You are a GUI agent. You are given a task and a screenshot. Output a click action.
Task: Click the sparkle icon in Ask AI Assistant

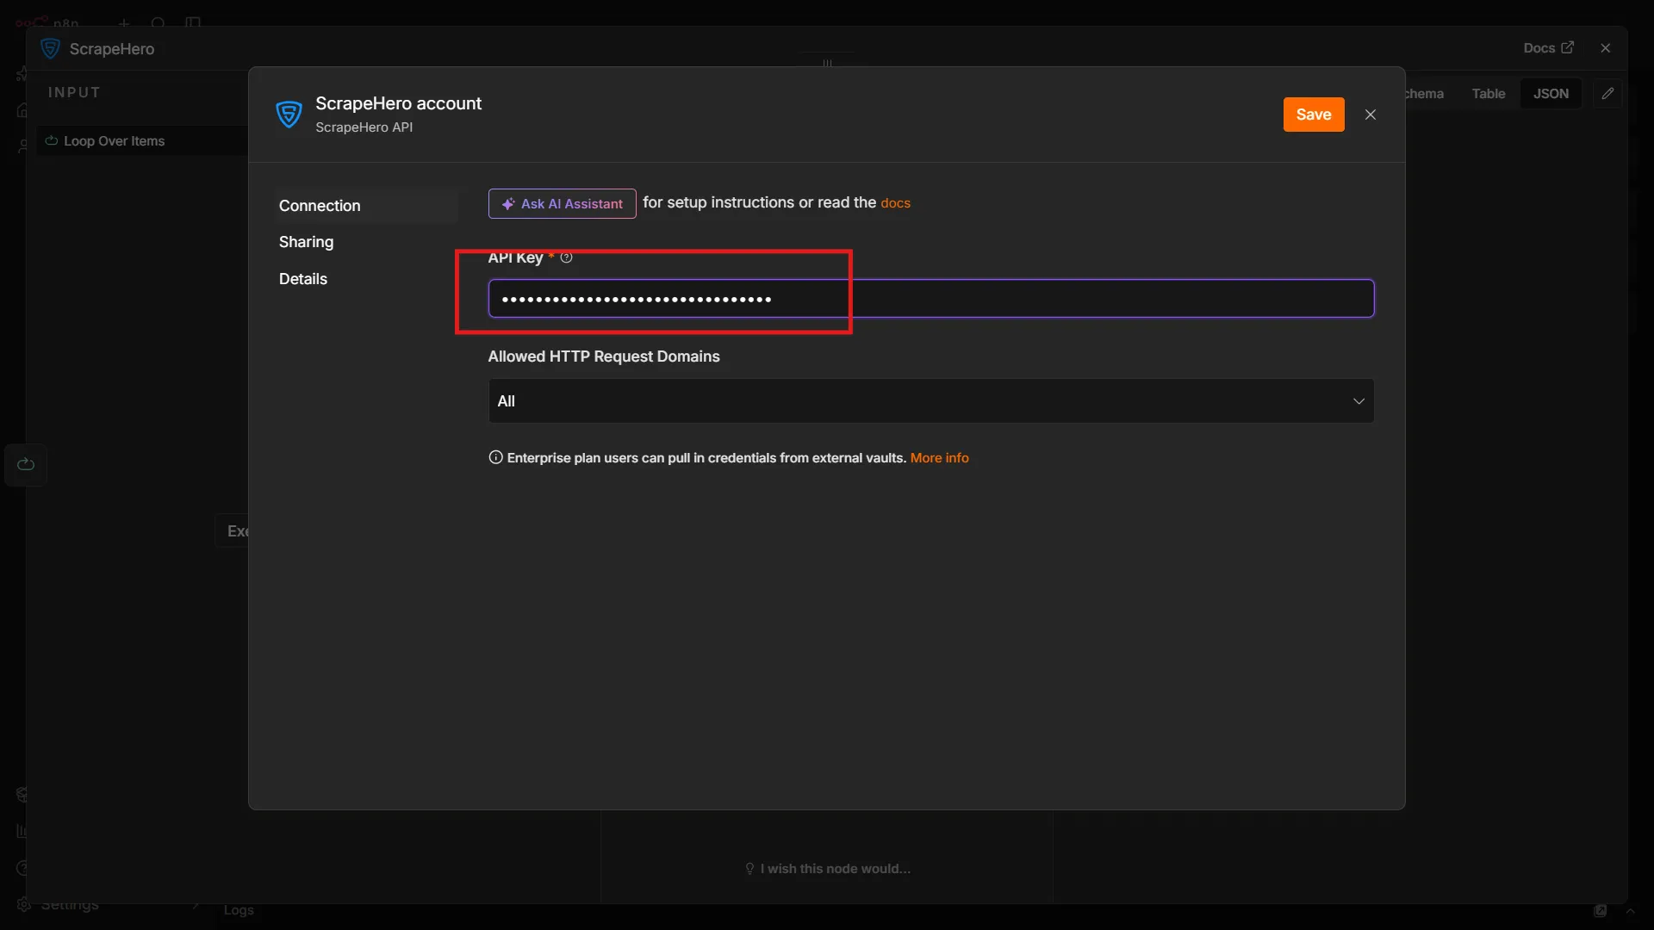[x=508, y=204]
